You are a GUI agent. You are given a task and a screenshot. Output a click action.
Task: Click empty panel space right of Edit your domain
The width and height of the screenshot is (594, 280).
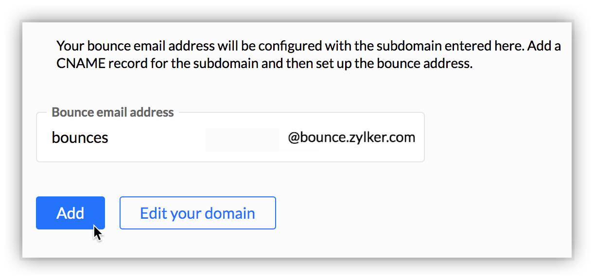(413, 213)
